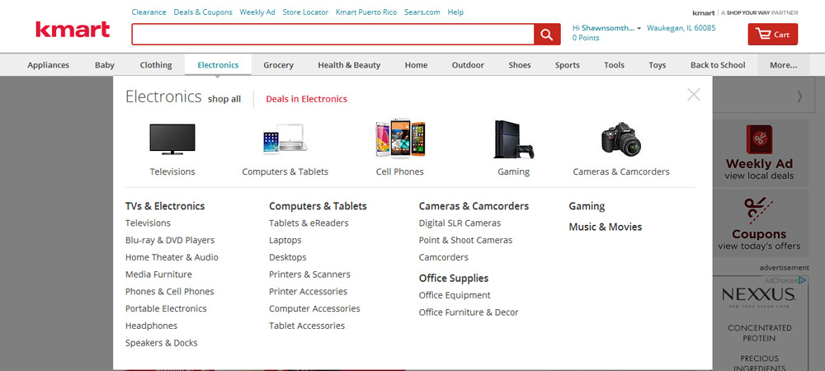Select the Computers & Tablets image

coord(285,139)
